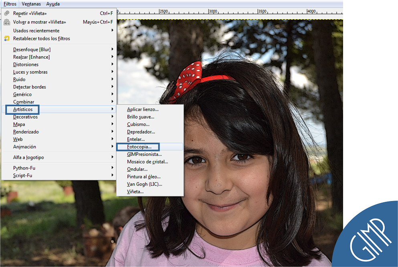Click the Restablecer todos los filtros icon
This screenshot has height=267, width=398.
(7, 38)
